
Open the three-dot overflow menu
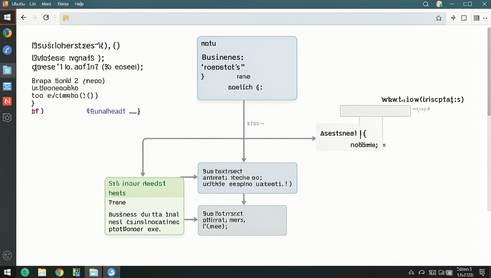[485, 18]
